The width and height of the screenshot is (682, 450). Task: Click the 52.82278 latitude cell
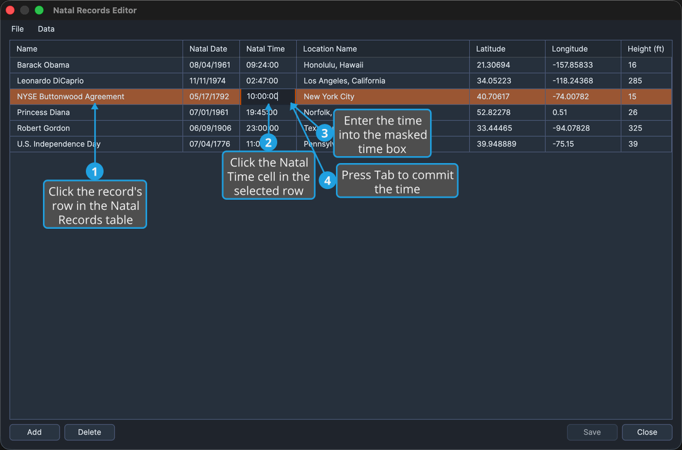pos(507,113)
